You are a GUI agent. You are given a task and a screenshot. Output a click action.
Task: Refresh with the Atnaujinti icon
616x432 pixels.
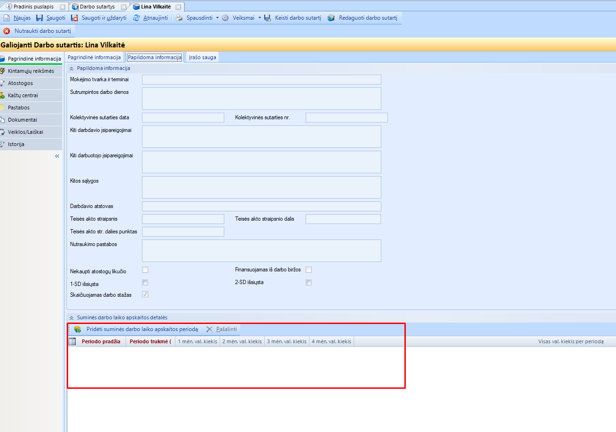coord(136,18)
